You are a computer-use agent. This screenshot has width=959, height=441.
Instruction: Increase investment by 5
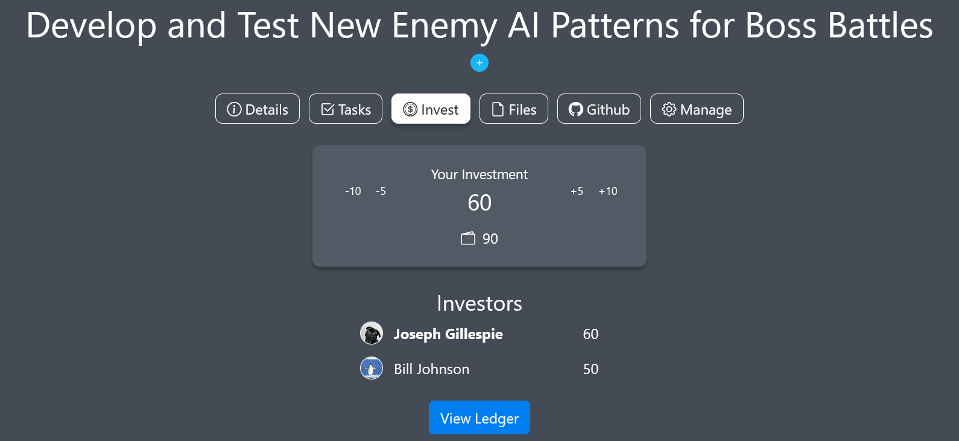[x=577, y=191]
